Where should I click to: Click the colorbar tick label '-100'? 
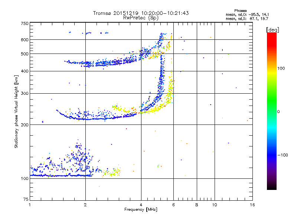(x=283, y=155)
